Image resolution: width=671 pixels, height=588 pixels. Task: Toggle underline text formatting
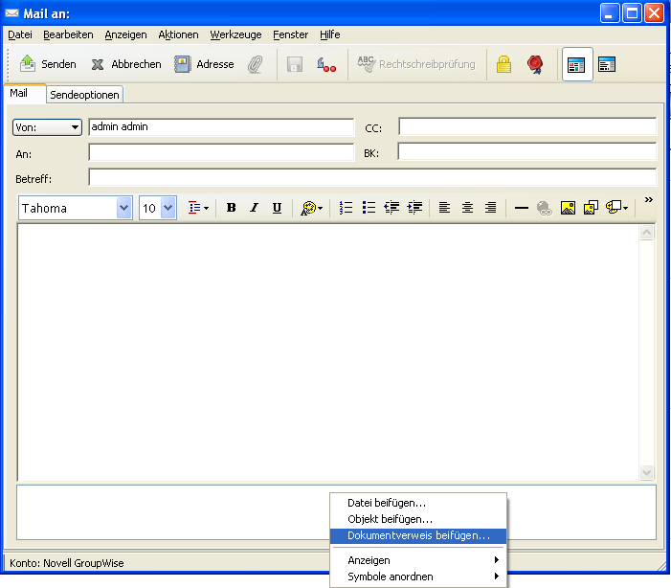(x=277, y=208)
